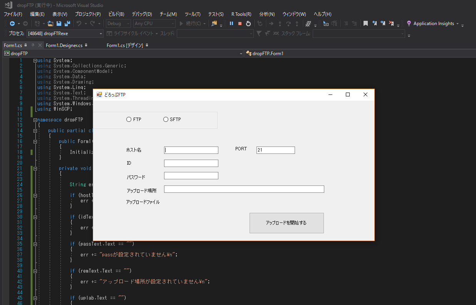Collapse the public partial class block
Image resolution: width=476 pixels, height=305 pixels.
point(35,131)
